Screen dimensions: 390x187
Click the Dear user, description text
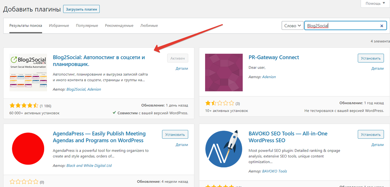(257, 67)
